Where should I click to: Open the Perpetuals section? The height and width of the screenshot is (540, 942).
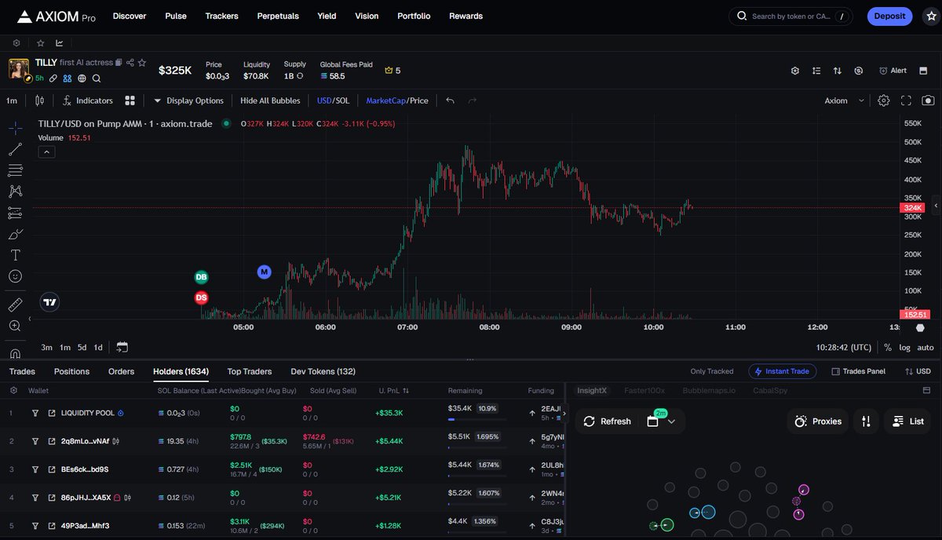[278, 16]
